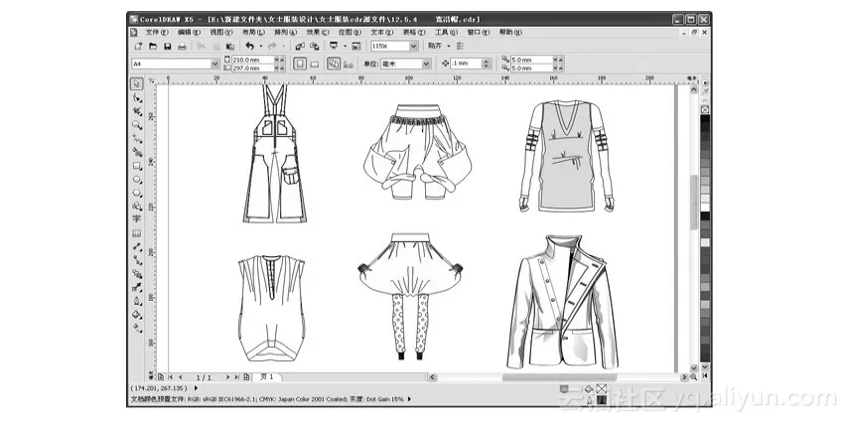The image size is (848, 423).
Task: Select the Connector tool in the toolbox
Action: (137, 260)
